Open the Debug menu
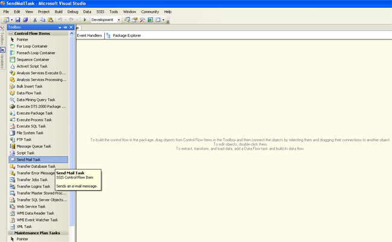Screen dimensions: 392x242 [x=73, y=11]
